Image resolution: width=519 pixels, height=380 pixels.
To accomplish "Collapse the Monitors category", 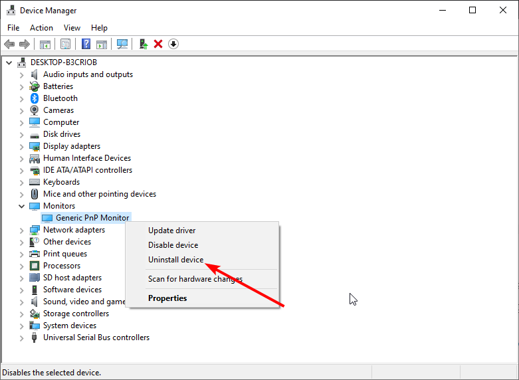I will pyautogui.click(x=21, y=206).
